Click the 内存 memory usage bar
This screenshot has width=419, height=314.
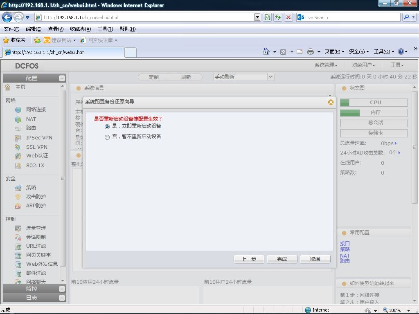coord(374,112)
